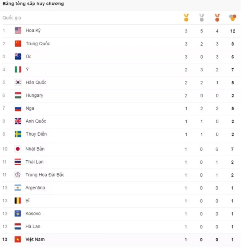Select the Việt Nam row name
242x248 pixels.
click(35, 239)
